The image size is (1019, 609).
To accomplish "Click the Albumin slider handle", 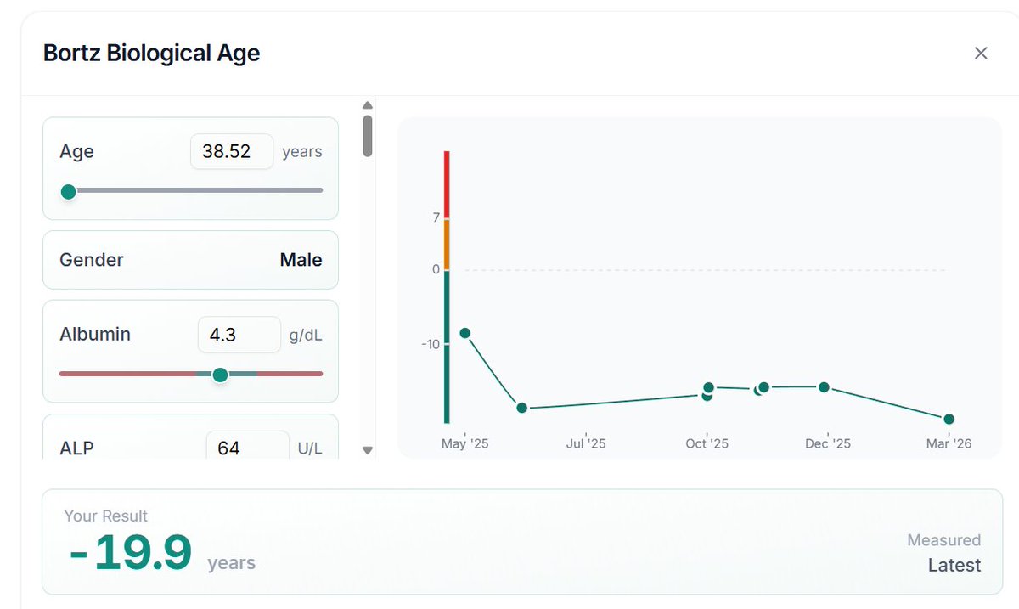I will pos(220,375).
